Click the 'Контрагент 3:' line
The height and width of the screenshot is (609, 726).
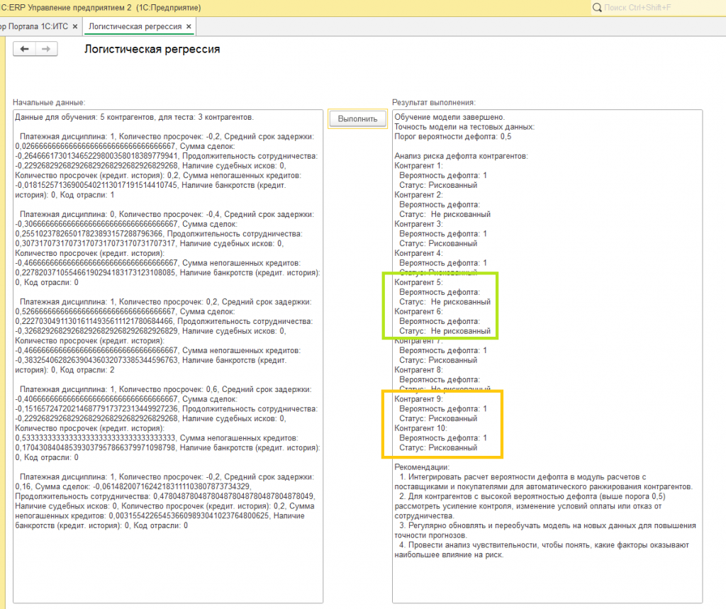(x=418, y=224)
